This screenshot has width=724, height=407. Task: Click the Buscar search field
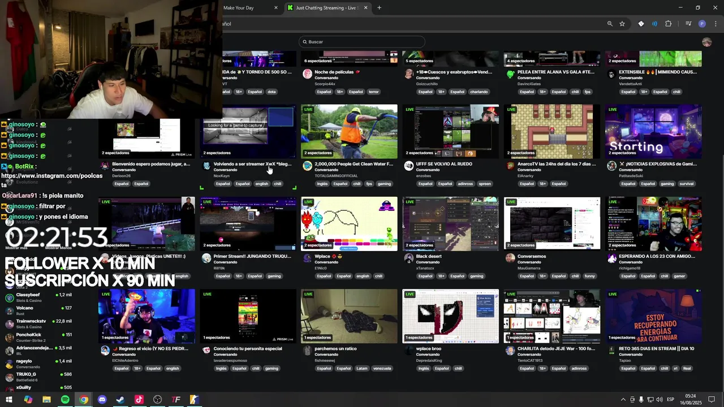(362, 42)
